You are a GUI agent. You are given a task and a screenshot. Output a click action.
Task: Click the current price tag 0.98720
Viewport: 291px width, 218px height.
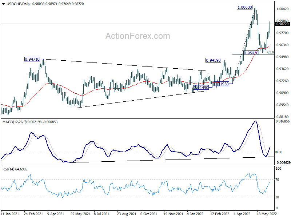click(x=283, y=24)
